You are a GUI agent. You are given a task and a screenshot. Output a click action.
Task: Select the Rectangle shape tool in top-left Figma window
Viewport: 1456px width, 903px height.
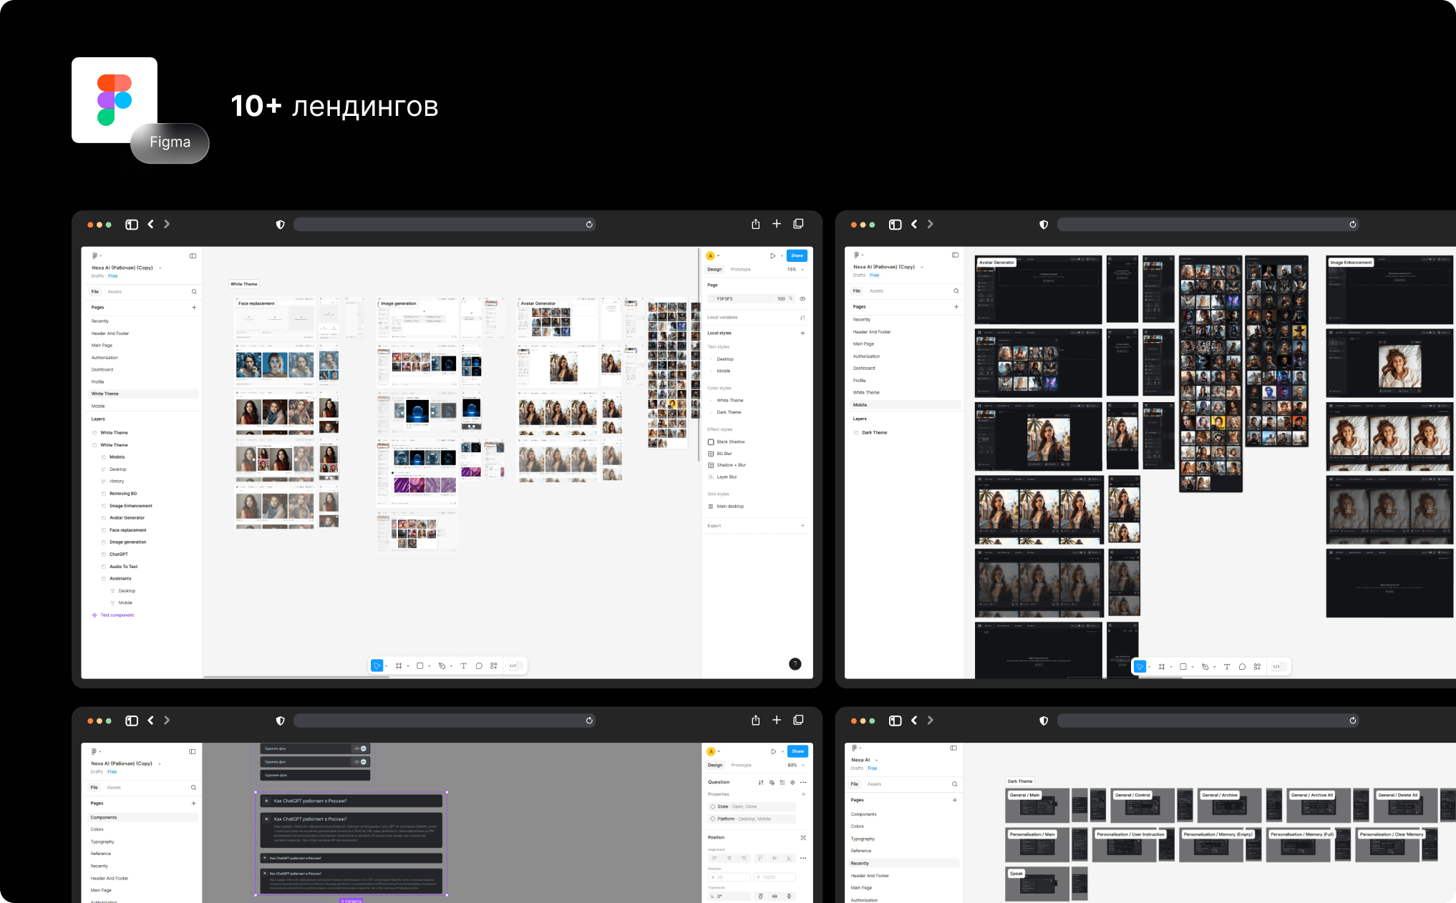pos(420,666)
